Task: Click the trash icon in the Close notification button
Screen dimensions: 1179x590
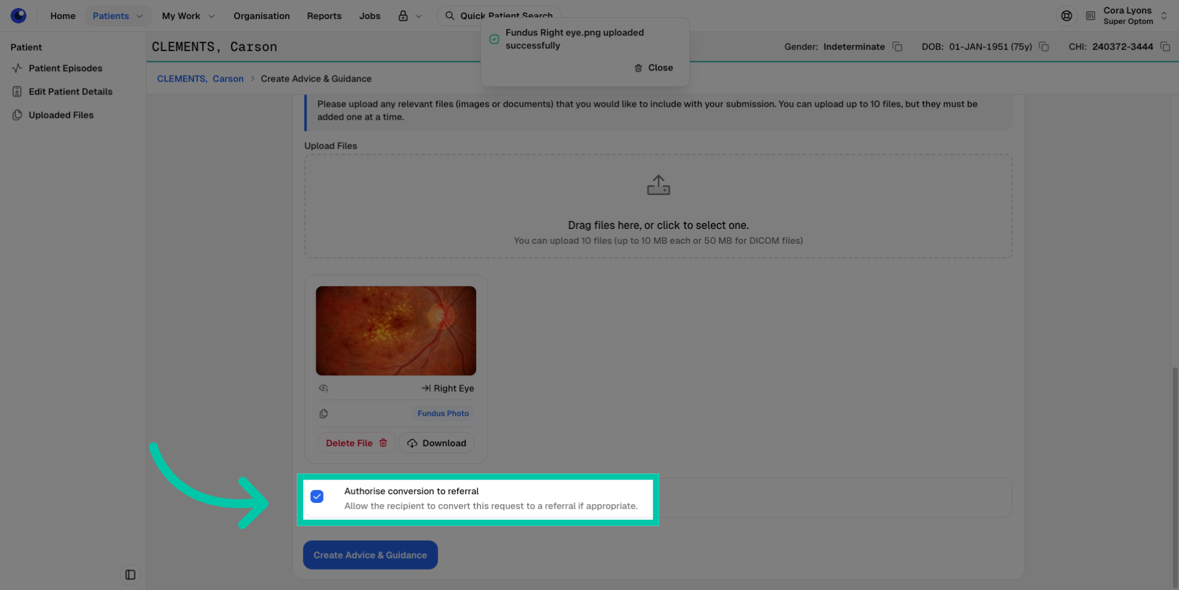Action: click(x=638, y=68)
